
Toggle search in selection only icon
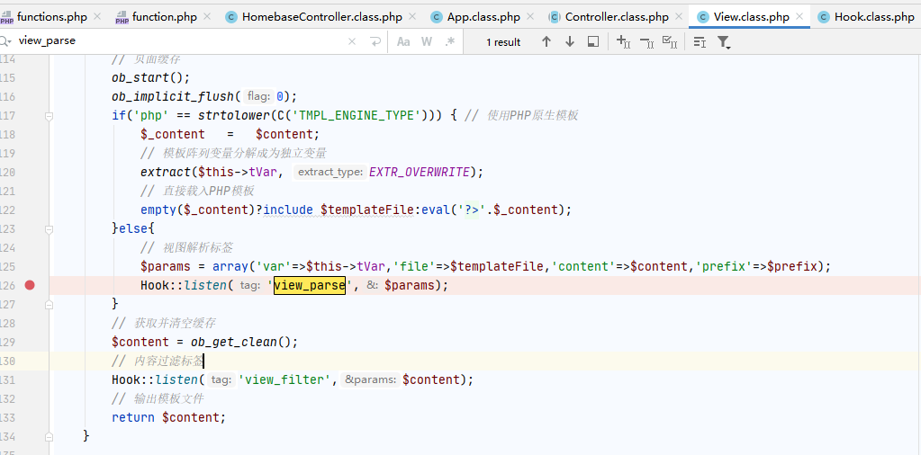(x=700, y=41)
